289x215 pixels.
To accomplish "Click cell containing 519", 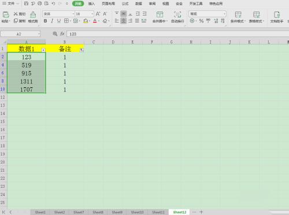I will coord(27,65).
